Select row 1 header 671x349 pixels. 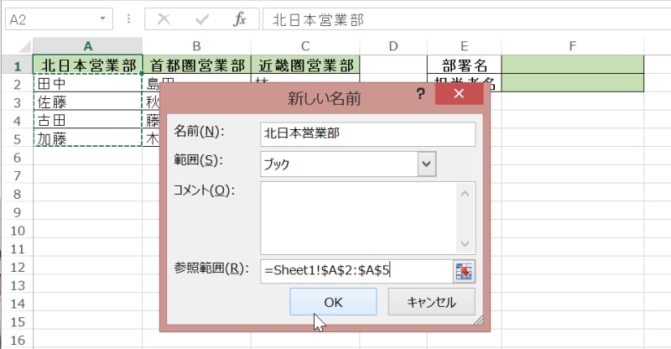17,66
